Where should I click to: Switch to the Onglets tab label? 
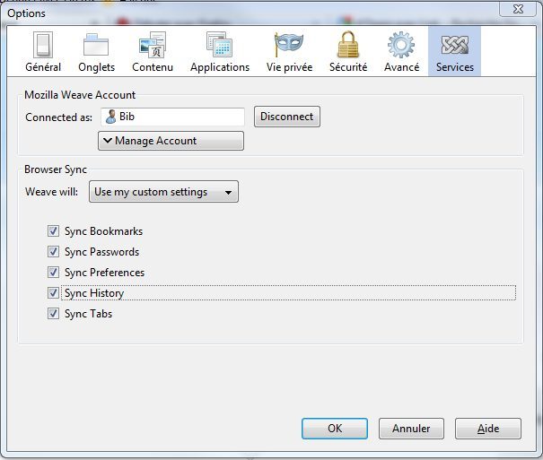coord(96,67)
